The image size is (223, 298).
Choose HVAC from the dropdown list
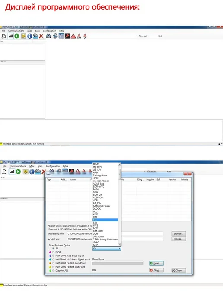105,242
